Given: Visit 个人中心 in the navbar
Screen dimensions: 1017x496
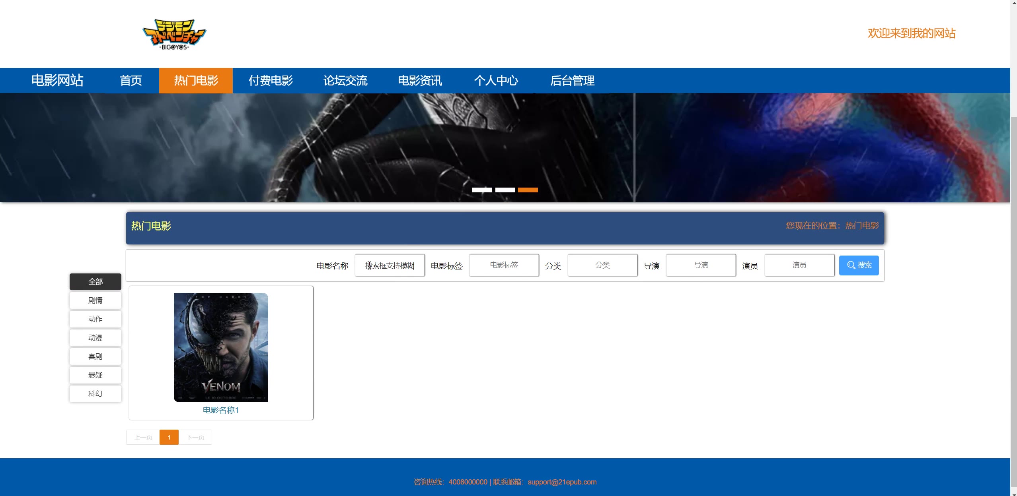Looking at the screenshot, I should click(x=496, y=81).
